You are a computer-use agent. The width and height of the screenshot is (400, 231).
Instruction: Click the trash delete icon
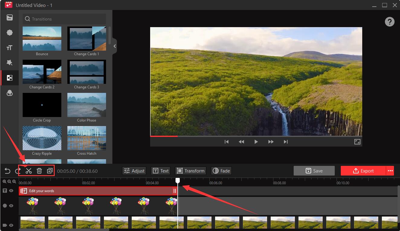(x=39, y=171)
